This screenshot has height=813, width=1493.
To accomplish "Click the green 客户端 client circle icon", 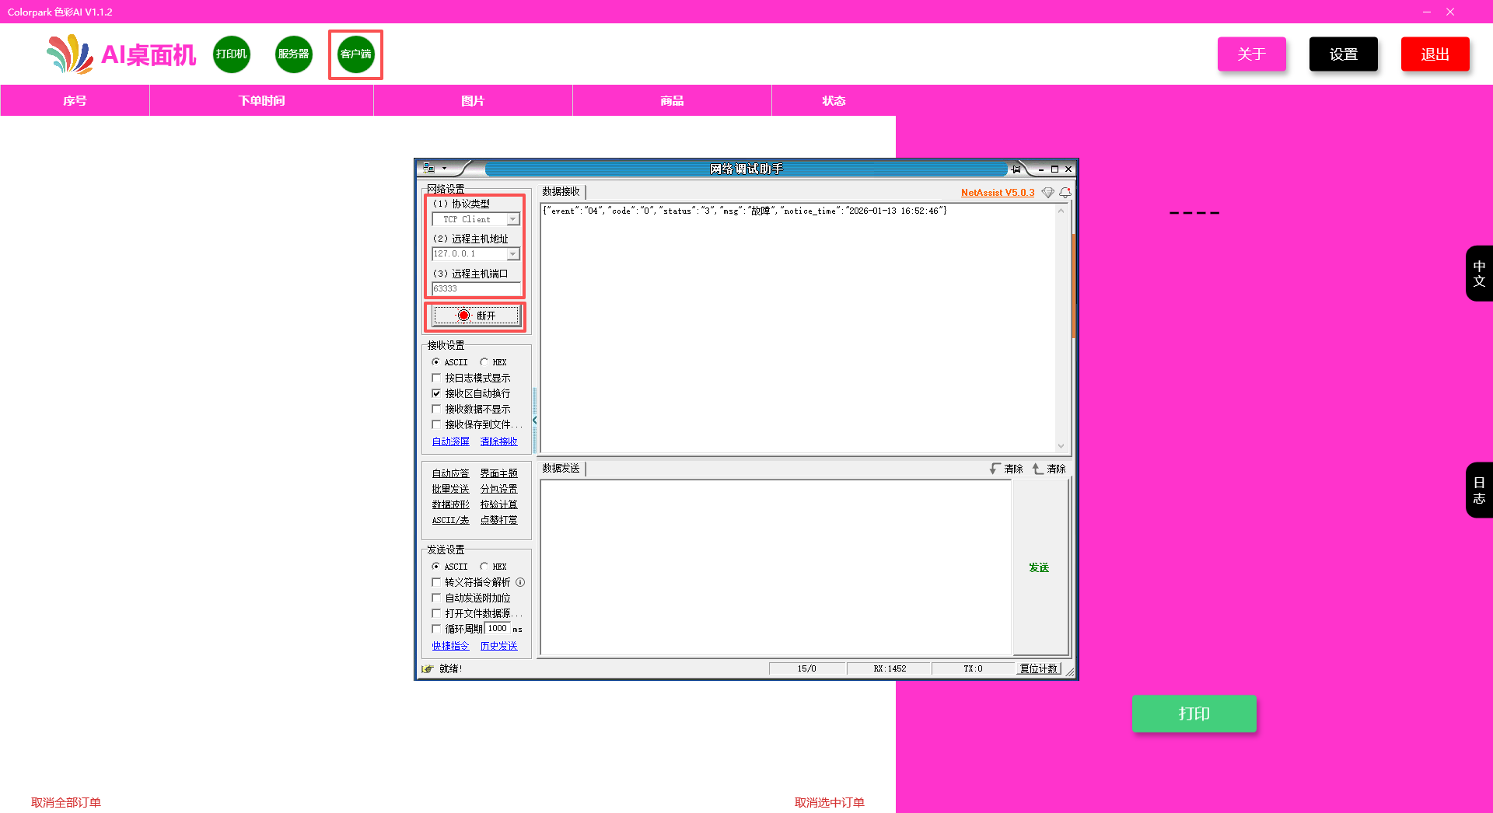I will [x=355, y=54].
